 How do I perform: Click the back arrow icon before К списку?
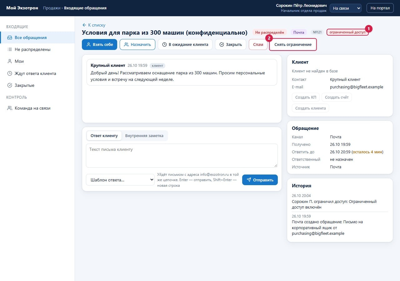pos(84,25)
